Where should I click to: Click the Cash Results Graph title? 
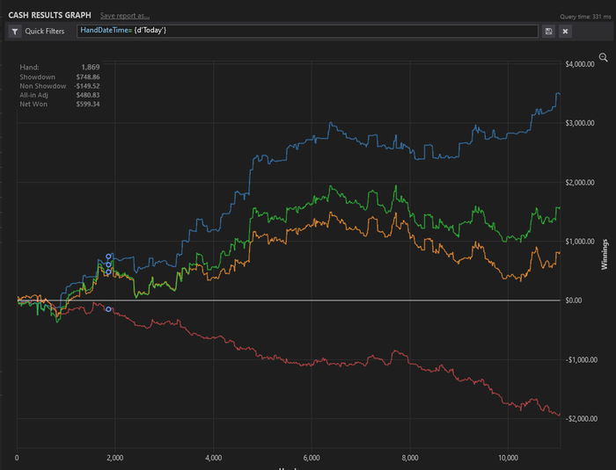tap(49, 16)
